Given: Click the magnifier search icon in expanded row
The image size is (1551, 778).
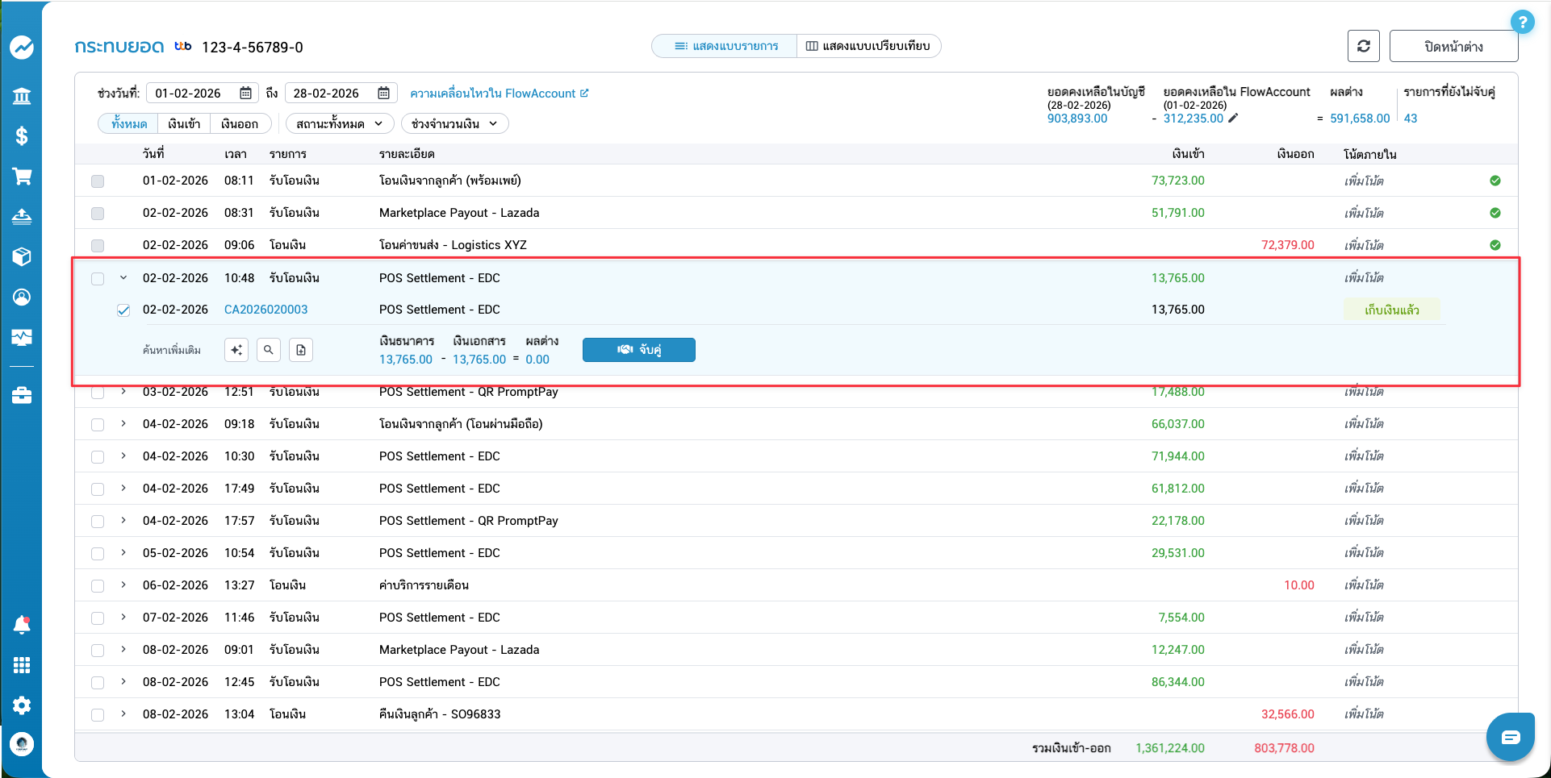Looking at the screenshot, I should [x=269, y=350].
